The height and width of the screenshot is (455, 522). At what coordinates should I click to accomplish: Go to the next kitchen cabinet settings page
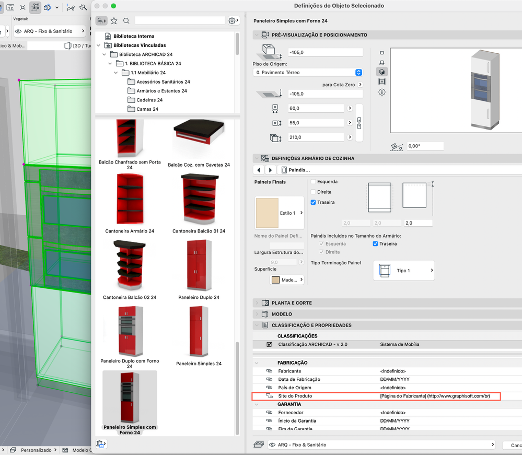click(x=270, y=170)
